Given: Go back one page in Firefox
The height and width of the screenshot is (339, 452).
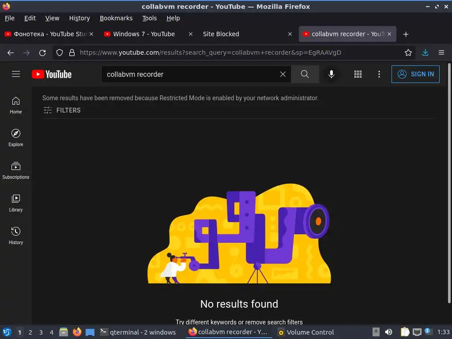Looking at the screenshot, I should pos(11,53).
